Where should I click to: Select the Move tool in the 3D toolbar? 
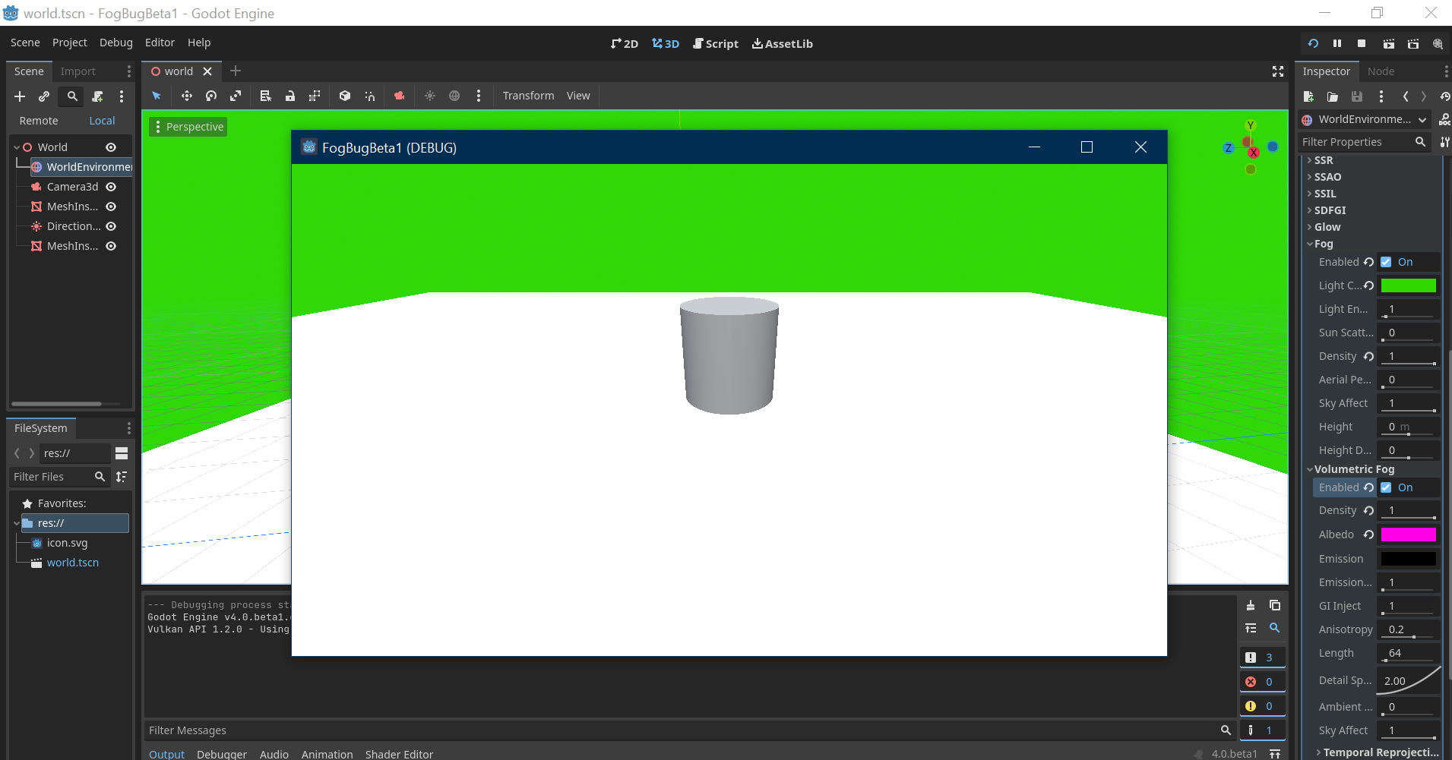(187, 96)
